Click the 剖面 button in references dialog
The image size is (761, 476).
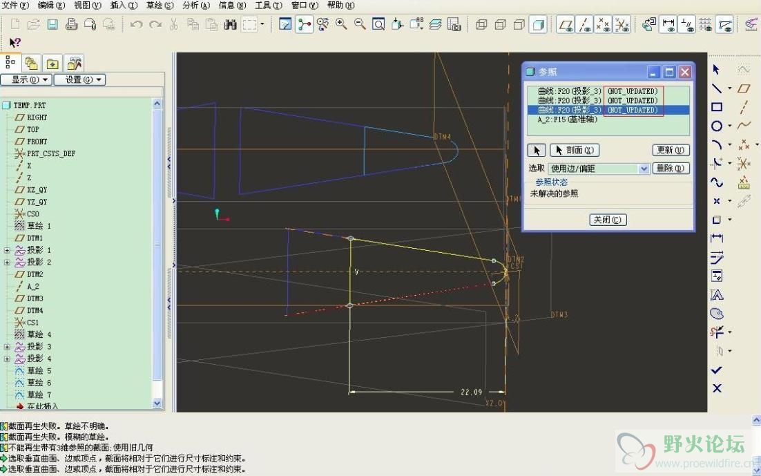click(575, 150)
